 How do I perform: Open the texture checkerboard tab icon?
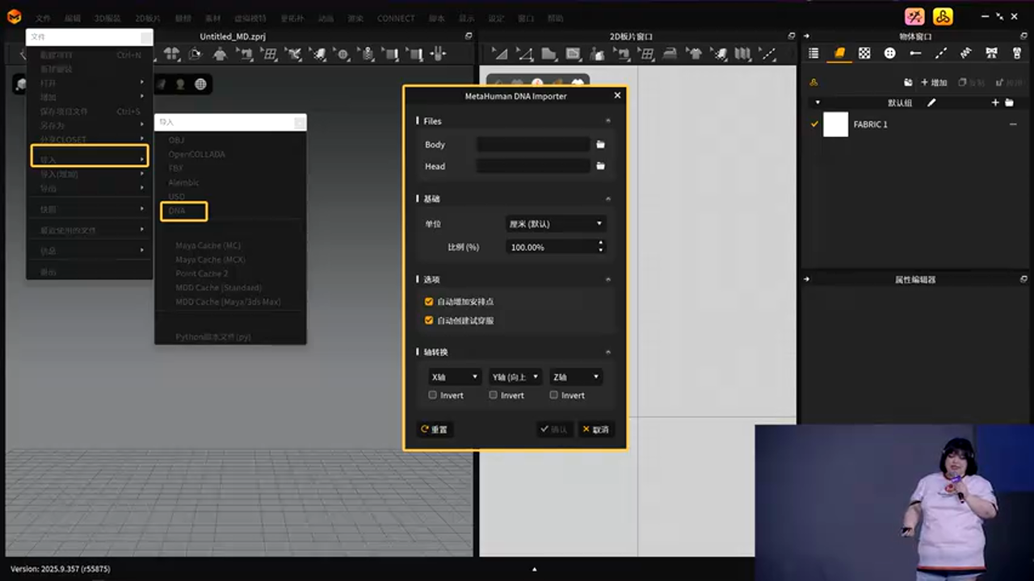pos(864,53)
